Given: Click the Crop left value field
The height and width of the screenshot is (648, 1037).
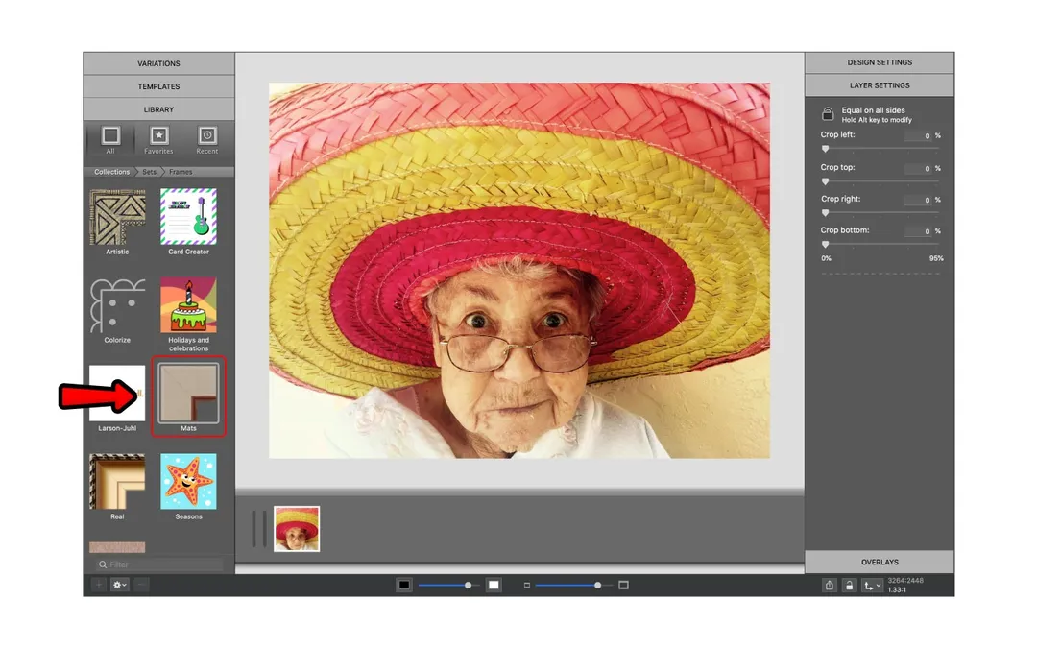Looking at the screenshot, I should point(918,135).
